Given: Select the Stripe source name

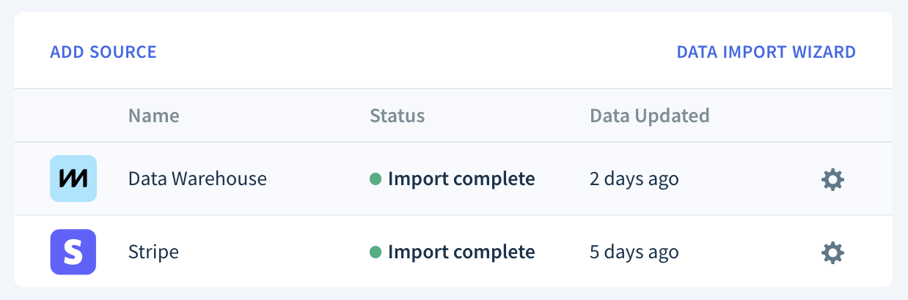Looking at the screenshot, I should [x=153, y=252].
